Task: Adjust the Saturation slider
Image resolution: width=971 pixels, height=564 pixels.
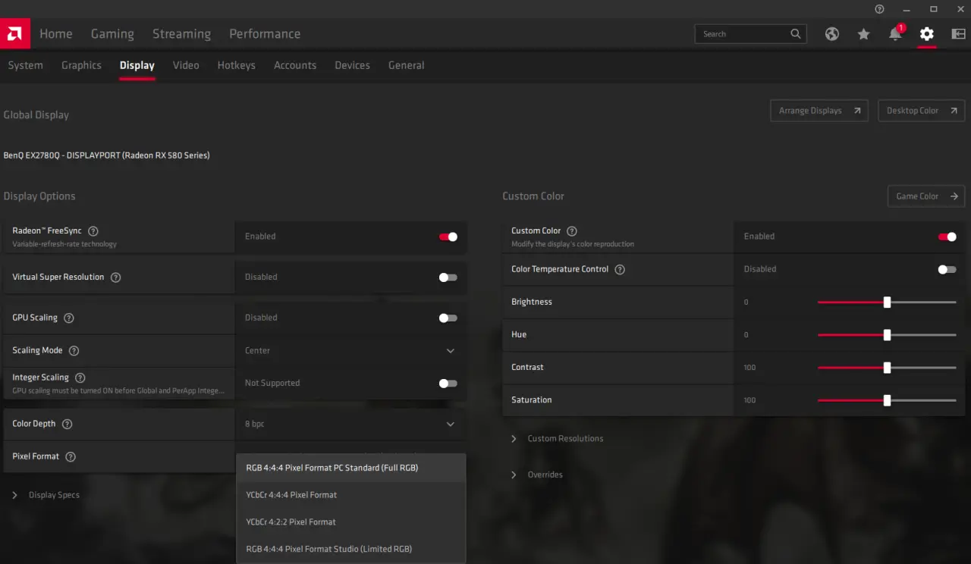Action: point(887,400)
